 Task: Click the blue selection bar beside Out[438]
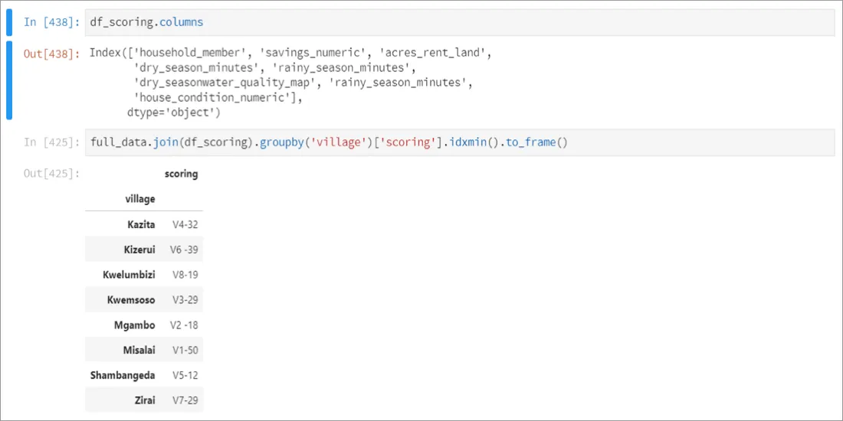click(9, 81)
